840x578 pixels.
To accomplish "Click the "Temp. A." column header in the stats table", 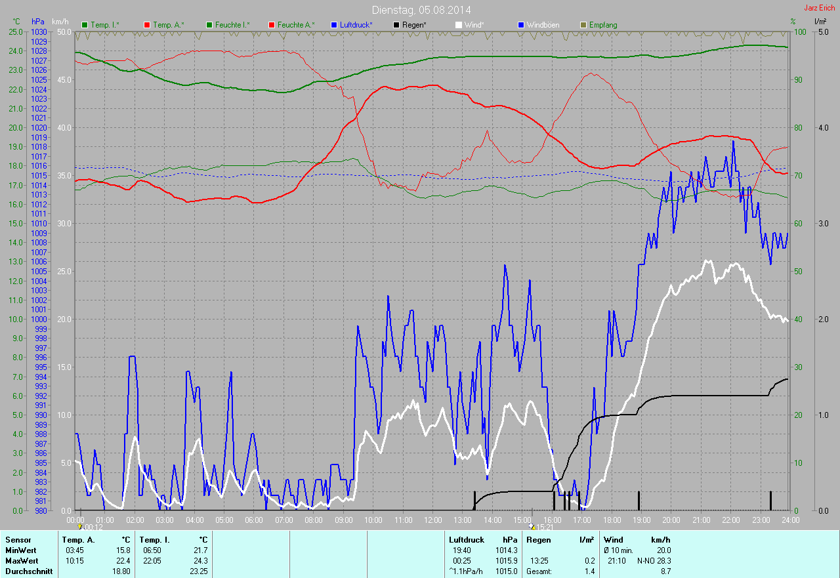I will (x=79, y=540).
